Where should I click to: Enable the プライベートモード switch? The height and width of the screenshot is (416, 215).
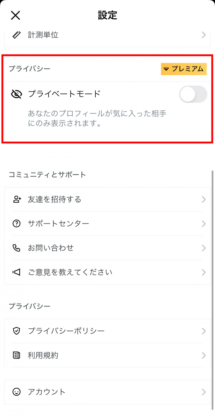pyautogui.click(x=193, y=94)
